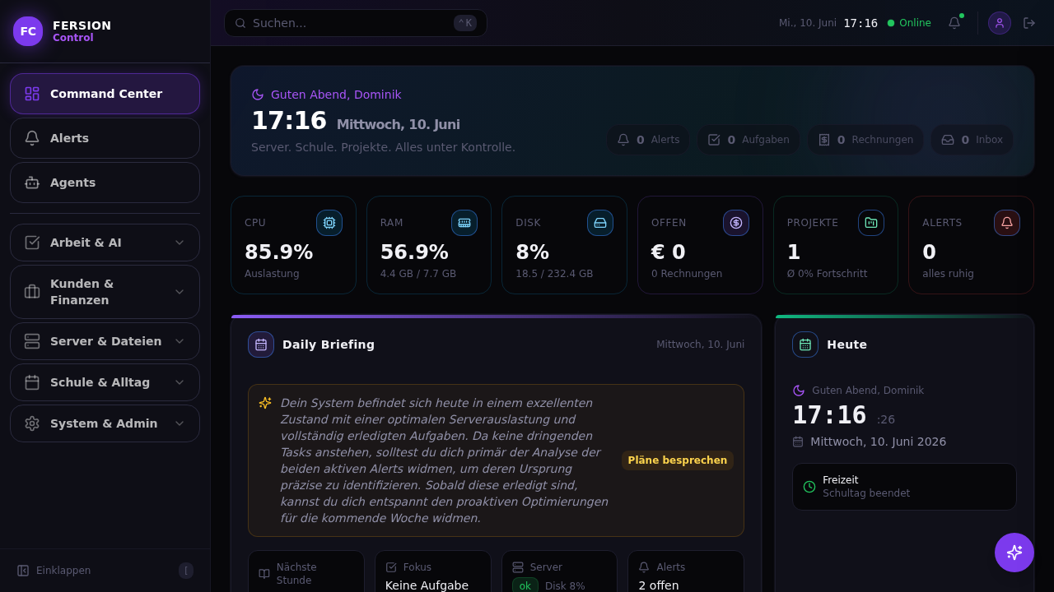Click the OFFEN dollar icon
The image size is (1054, 592).
[736, 223]
